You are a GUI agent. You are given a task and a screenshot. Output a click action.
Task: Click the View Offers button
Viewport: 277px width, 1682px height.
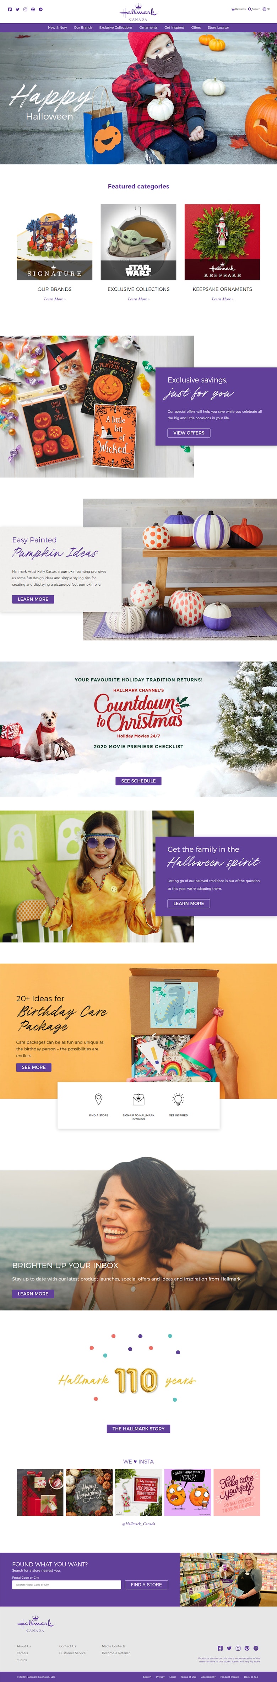pyautogui.click(x=189, y=433)
